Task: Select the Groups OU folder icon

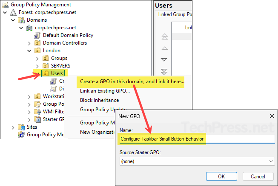Action: pyautogui.click(x=46, y=58)
